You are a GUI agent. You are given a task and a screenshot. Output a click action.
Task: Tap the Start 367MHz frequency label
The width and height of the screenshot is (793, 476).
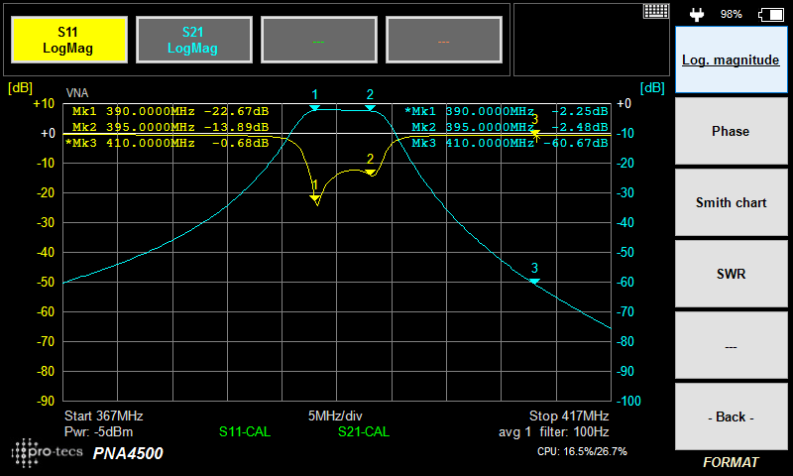click(104, 416)
